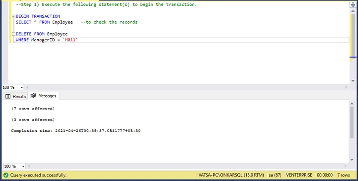Click the 'sa (67)' login status entry
The image size is (358, 181).
[275, 175]
